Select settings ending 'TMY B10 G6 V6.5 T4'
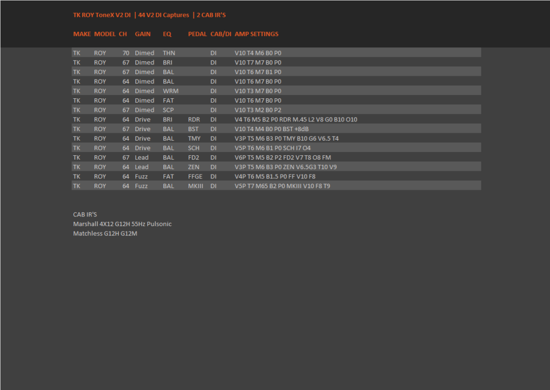The image size is (550, 390). coord(287,138)
